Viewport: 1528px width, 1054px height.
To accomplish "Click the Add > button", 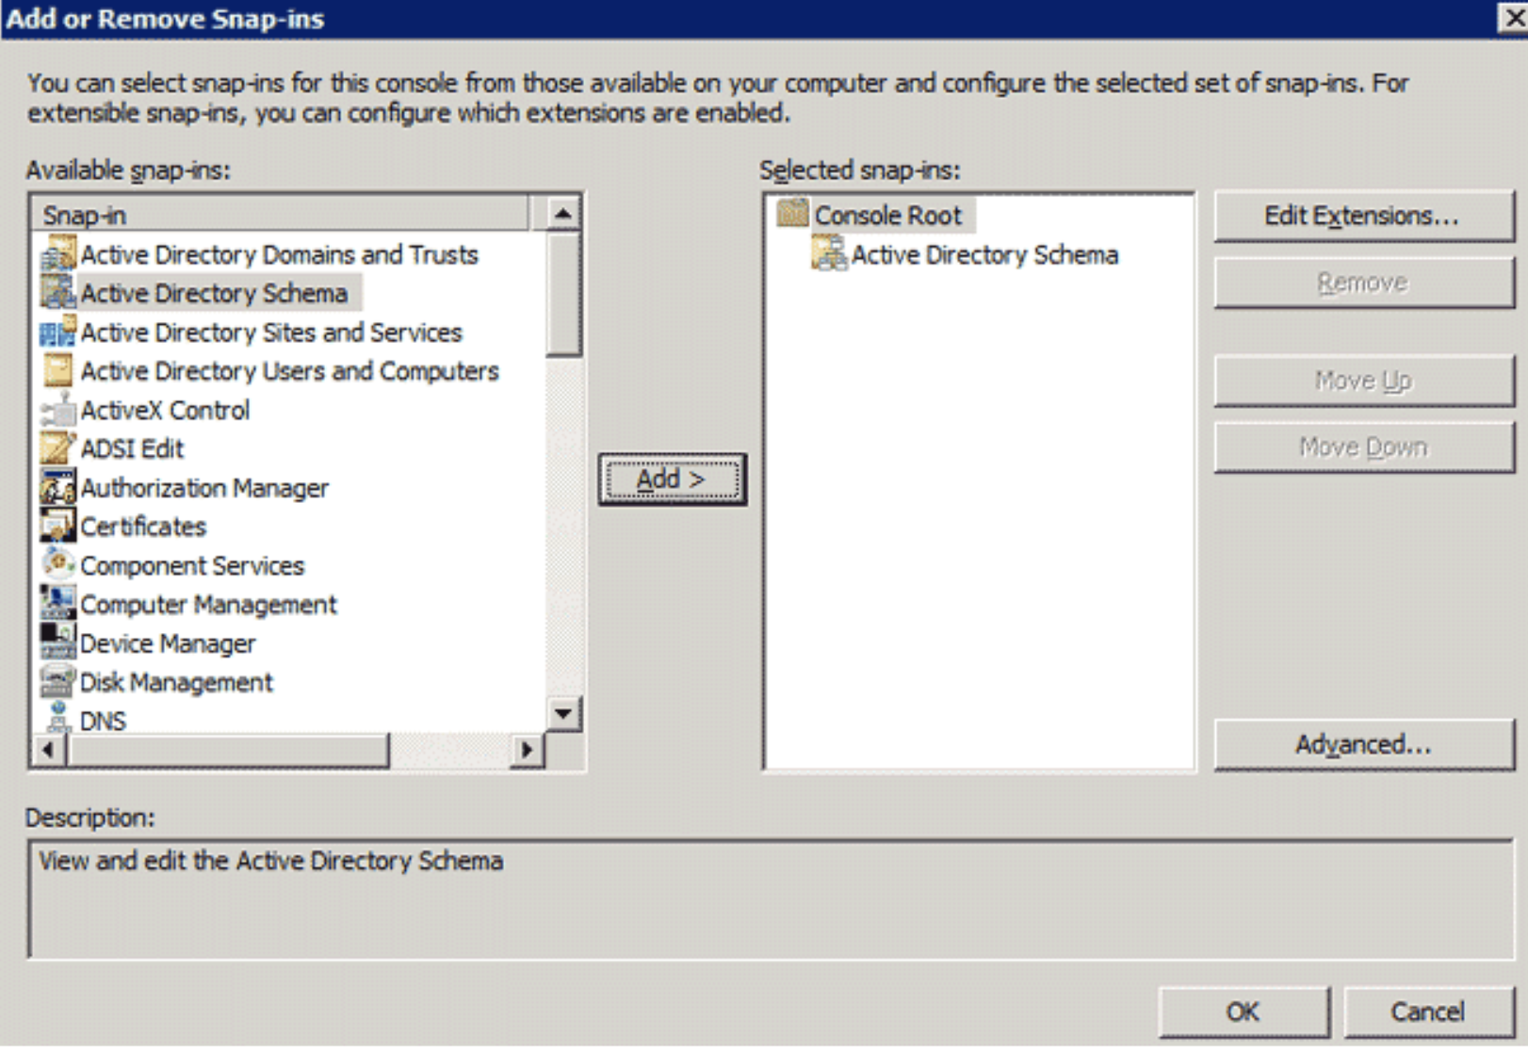I will pyautogui.click(x=672, y=479).
